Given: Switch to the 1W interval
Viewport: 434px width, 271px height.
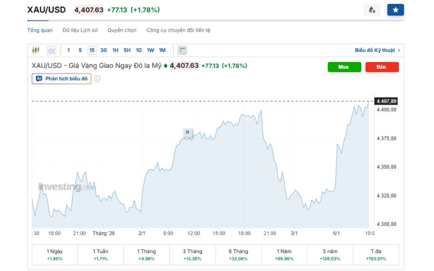Looking at the screenshot, I should [150, 50].
